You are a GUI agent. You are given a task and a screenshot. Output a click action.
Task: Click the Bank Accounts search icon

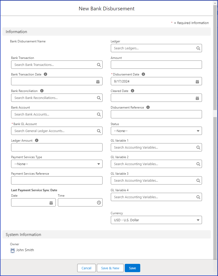(x=99, y=114)
